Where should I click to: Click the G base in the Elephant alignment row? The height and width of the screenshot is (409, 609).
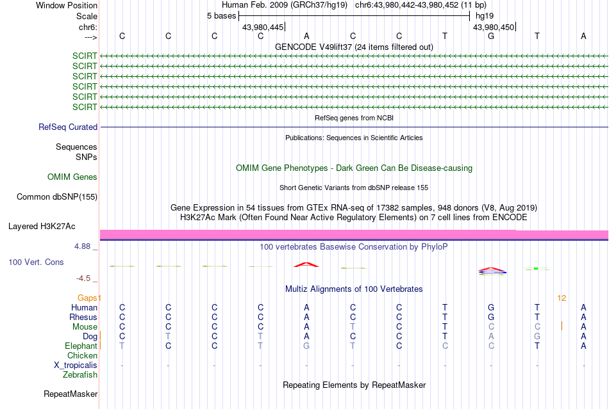coord(306,346)
